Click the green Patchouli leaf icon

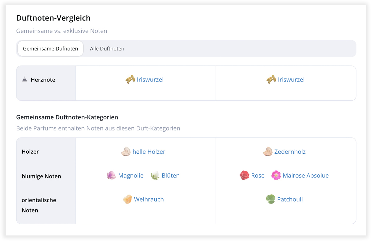tap(270, 199)
